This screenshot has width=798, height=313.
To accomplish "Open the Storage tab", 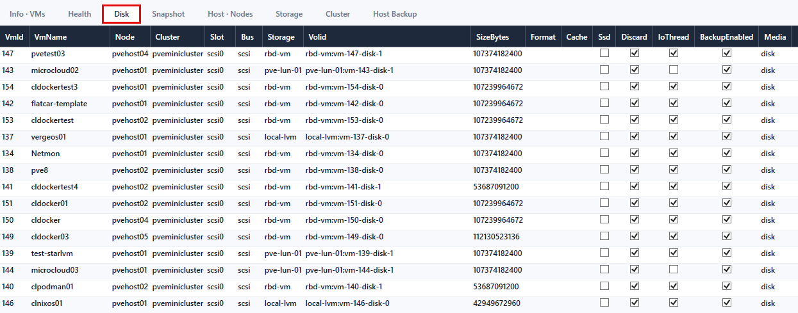I will tap(289, 14).
